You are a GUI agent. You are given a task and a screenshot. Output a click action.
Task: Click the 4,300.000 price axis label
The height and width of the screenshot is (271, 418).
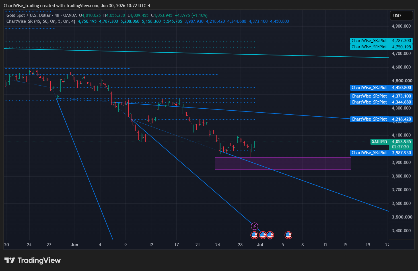[401, 108]
